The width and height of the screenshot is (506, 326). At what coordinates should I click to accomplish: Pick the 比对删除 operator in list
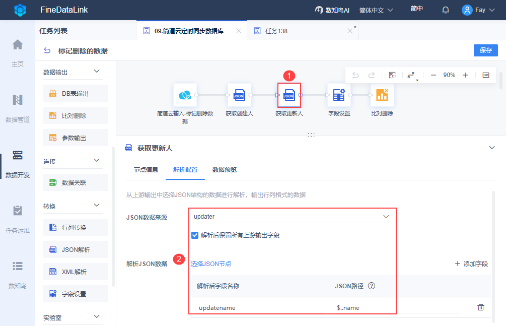coord(76,115)
